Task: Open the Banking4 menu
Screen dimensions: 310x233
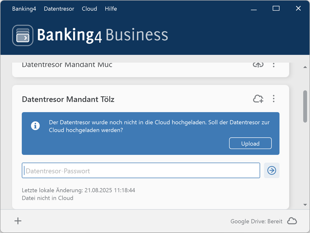Action: click(x=24, y=9)
